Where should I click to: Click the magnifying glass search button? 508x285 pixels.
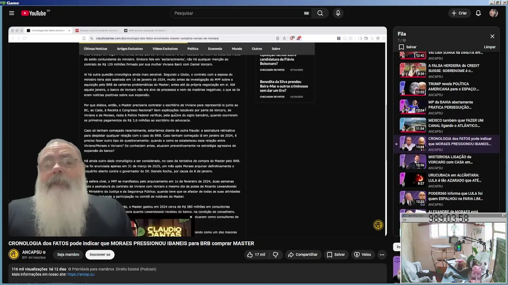[320, 13]
